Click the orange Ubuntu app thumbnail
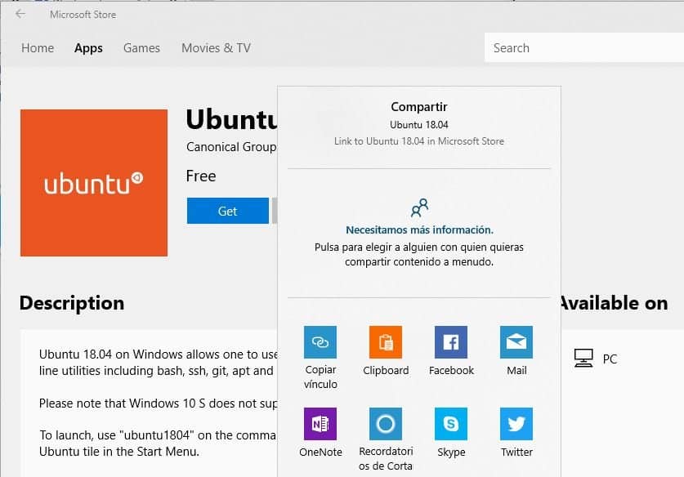684x477 pixels. click(x=93, y=183)
